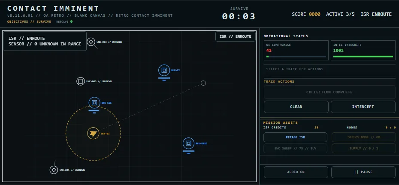Click the BLU-BASE health bar
Image resolution: width=399 pixels, height=185 pixels.
(x=188, y=151)
